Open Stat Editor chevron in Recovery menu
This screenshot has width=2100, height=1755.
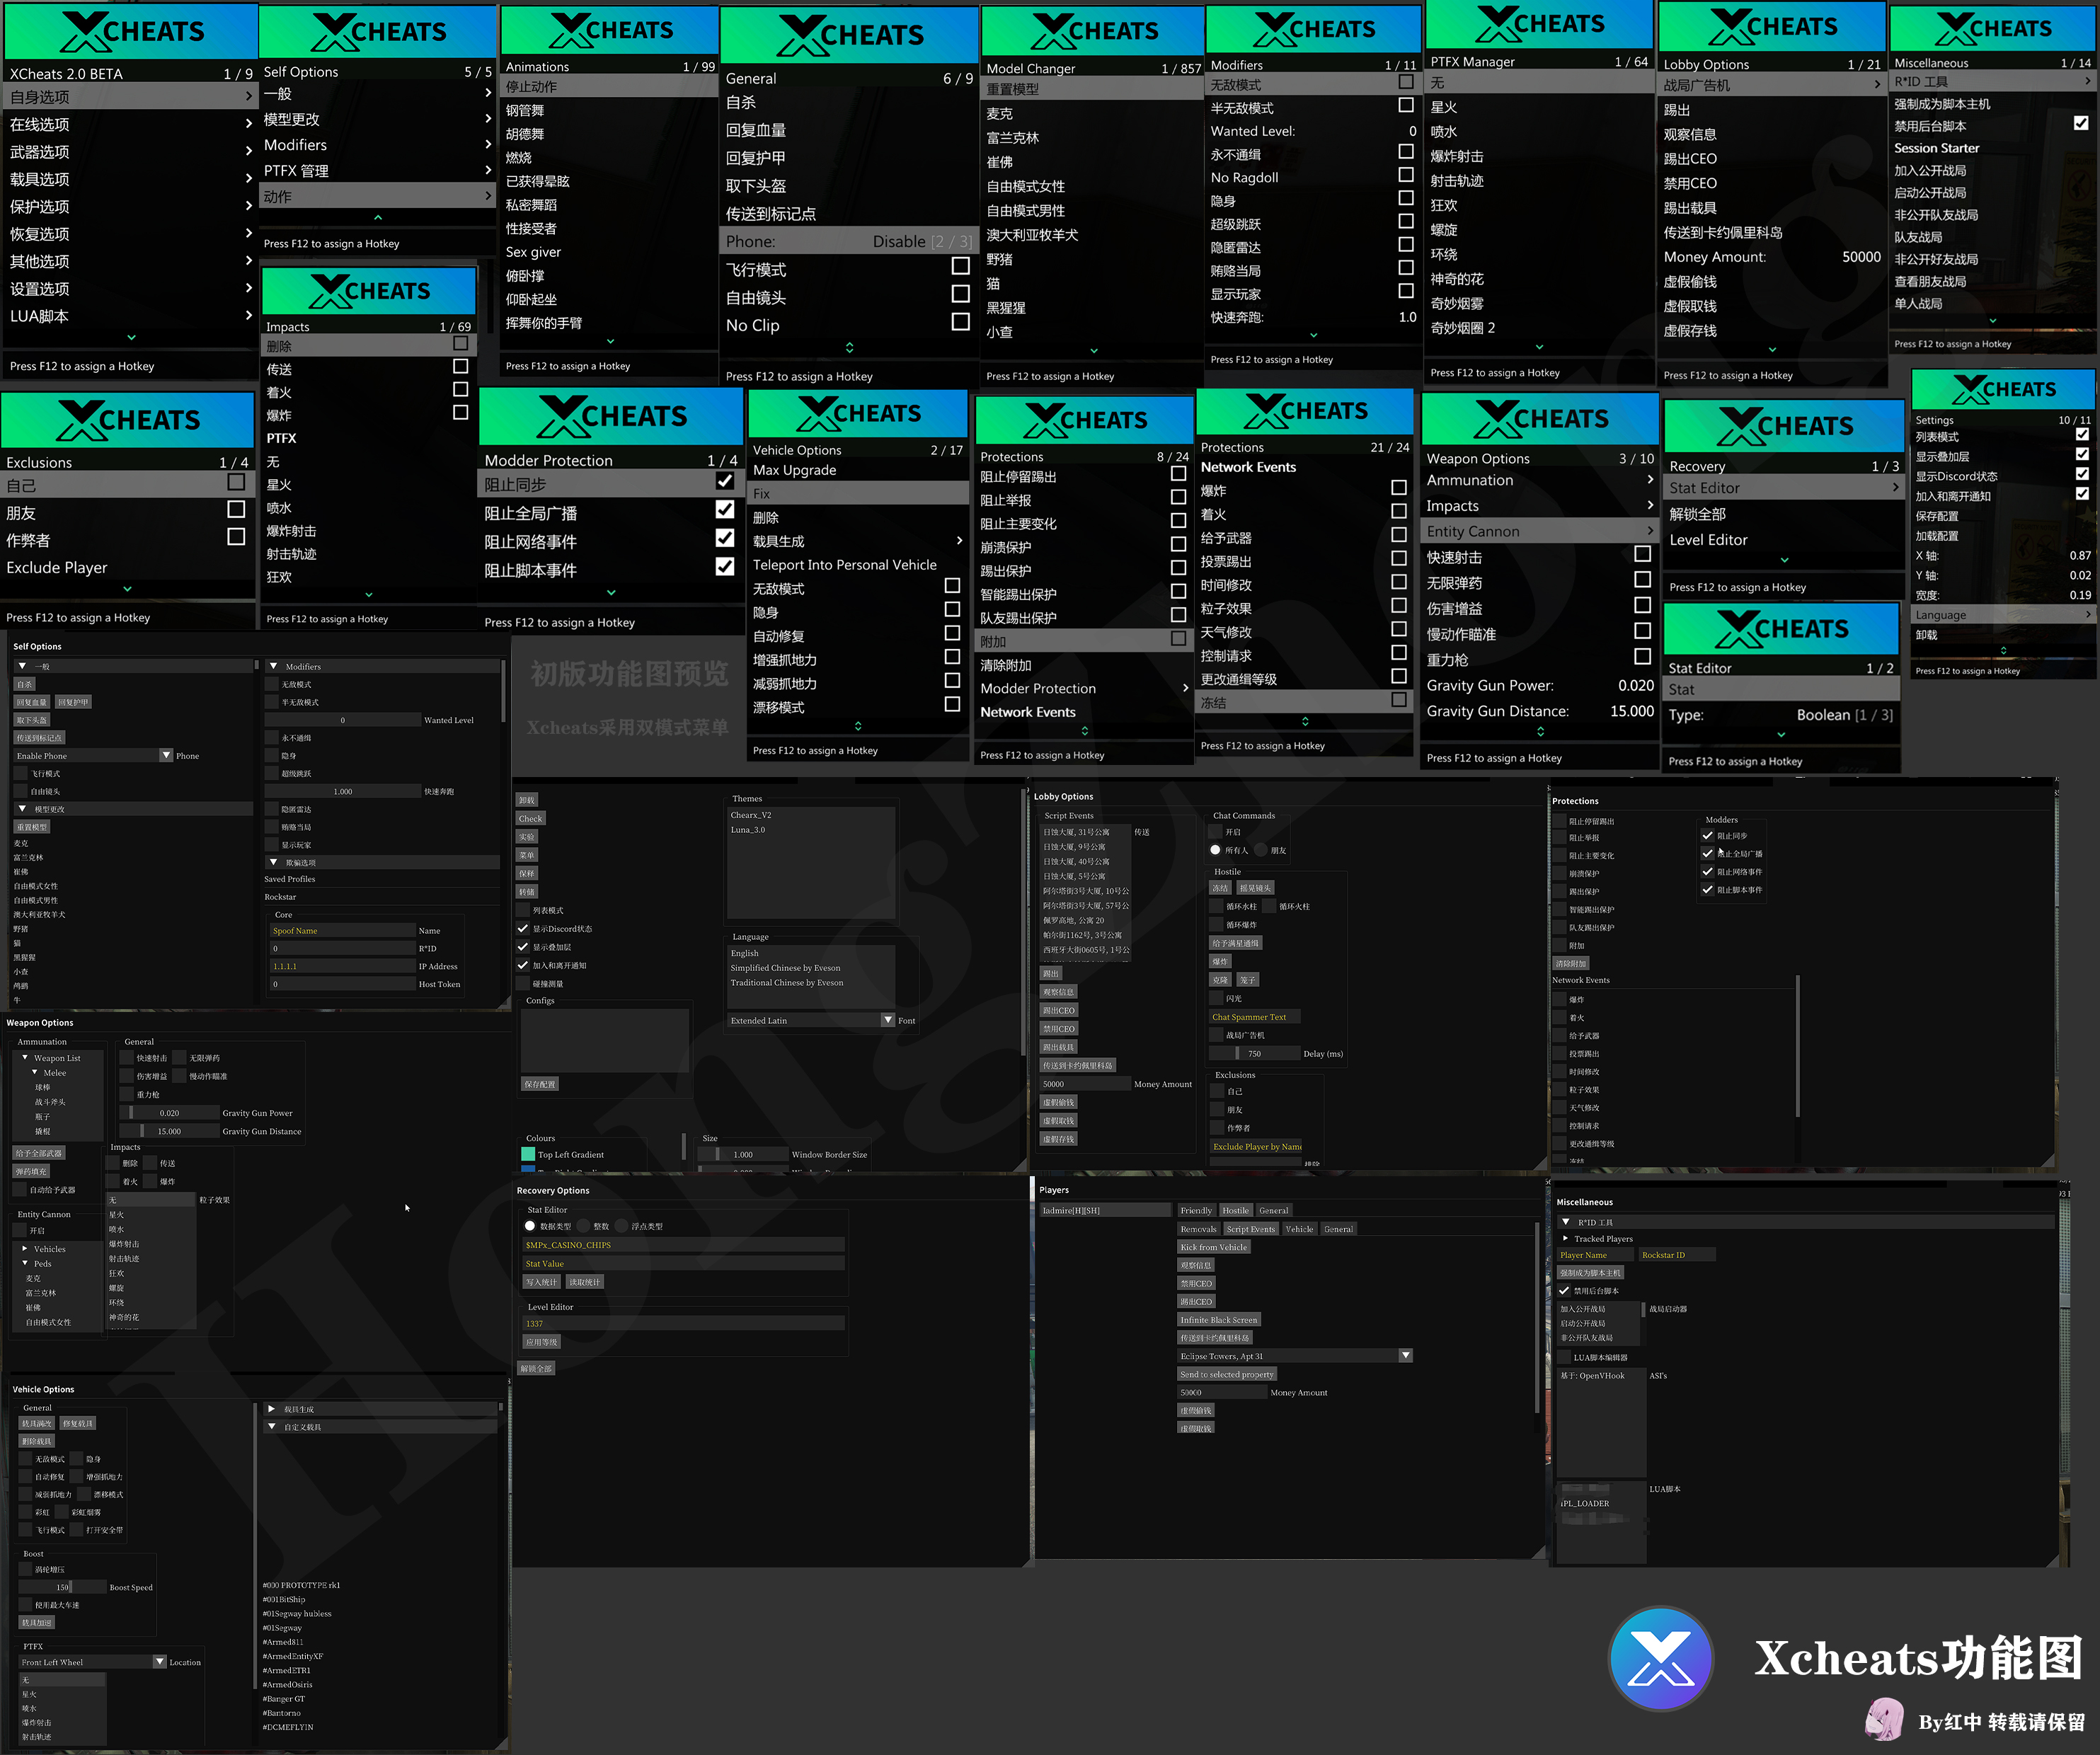click(1895, 487)
